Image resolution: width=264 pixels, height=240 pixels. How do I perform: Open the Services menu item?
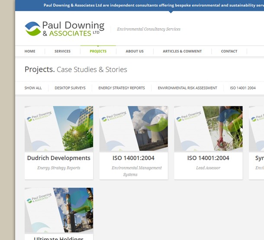pos(62,51)
